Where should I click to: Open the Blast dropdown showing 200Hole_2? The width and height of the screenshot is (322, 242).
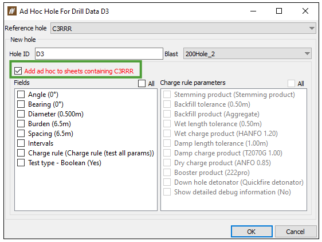248,54
